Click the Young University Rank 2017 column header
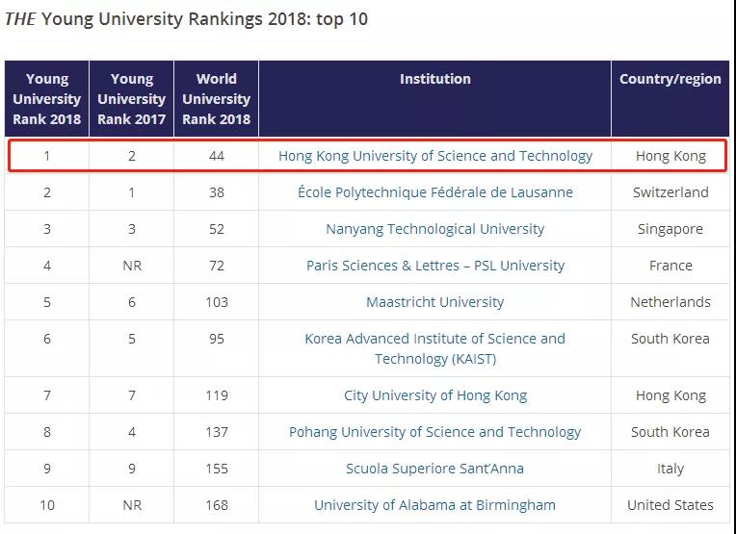The height and width of the screenshot is (534, 736). tap(132, 99)
